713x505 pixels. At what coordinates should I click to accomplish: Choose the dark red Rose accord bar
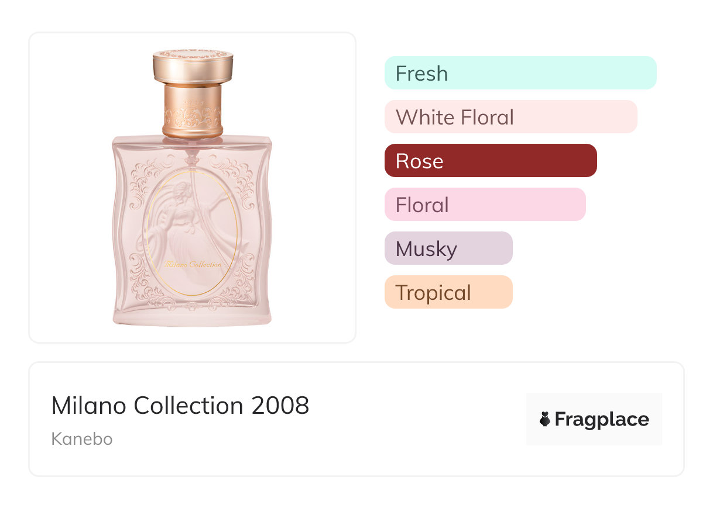tap(490, 161)
